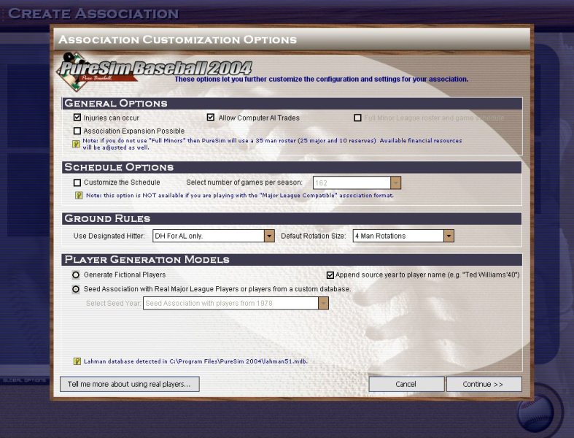Open the Select Seed Year dropdown

323,303
